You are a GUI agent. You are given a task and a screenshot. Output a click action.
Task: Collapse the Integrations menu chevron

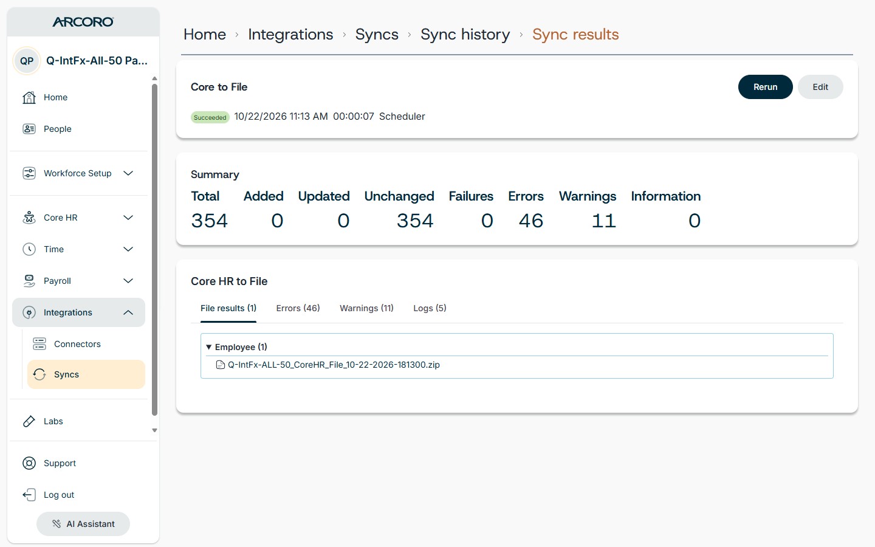click(x=128, y=312)
